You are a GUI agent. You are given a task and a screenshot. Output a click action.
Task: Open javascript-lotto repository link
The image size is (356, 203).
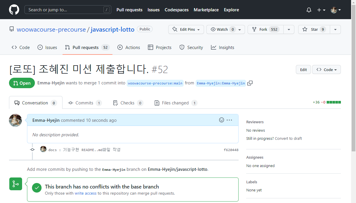coord(112,30)
